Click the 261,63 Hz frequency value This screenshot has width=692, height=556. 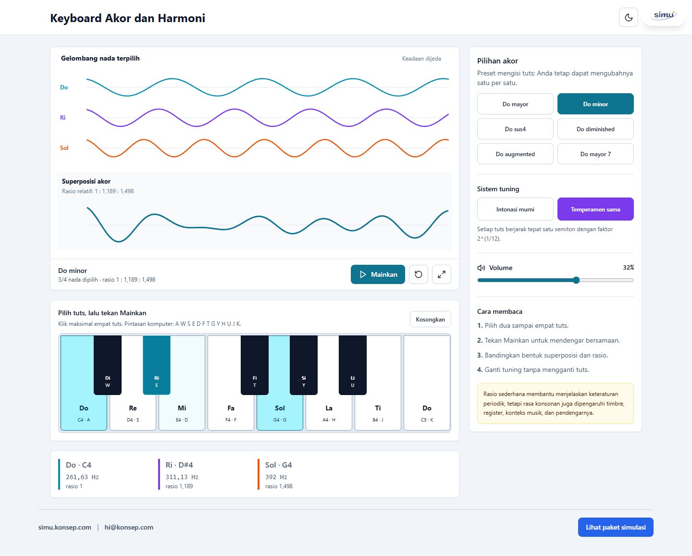(82, 477)
